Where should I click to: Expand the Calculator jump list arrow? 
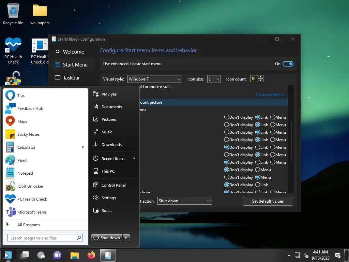pyautogui.click(x=83, y=147)
